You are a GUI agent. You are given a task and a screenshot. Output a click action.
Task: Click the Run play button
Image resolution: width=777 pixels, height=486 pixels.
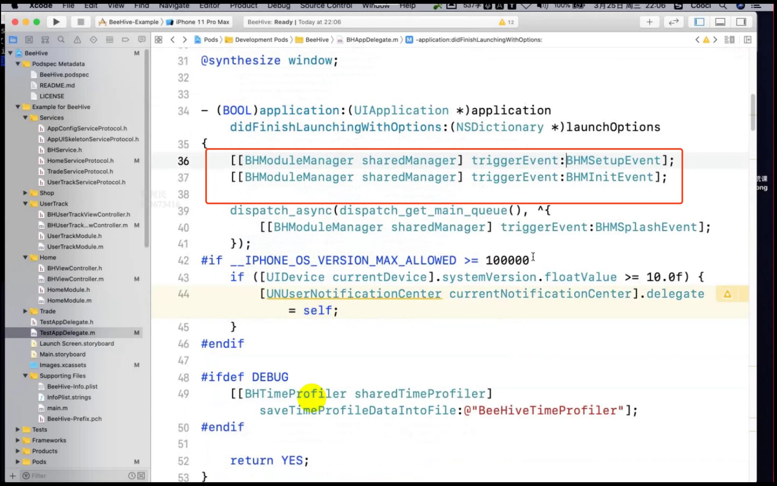coord(56,22)
